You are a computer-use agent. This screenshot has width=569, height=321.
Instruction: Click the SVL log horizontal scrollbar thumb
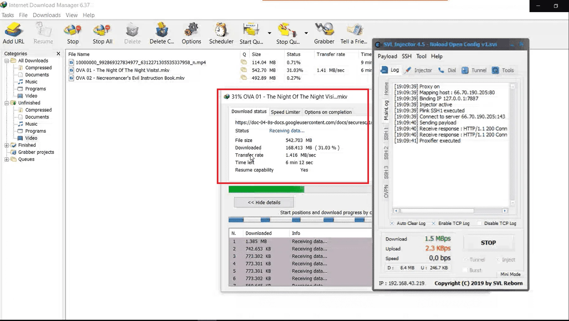(x=437, y=211)
